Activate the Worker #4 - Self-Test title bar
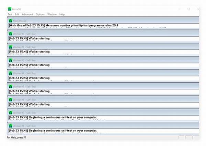206x146 pixels. click(x=103, y=73)
